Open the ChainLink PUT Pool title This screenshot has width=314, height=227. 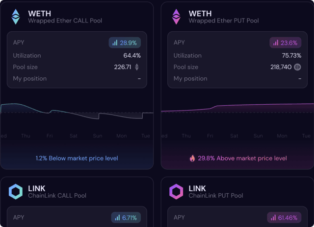[x=216, y=195]
